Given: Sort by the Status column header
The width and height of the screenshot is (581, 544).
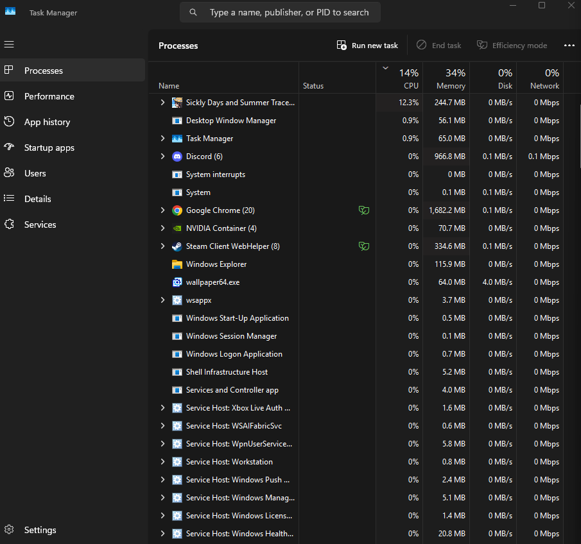Looking at the screenshot, I should tap(337, 78).
